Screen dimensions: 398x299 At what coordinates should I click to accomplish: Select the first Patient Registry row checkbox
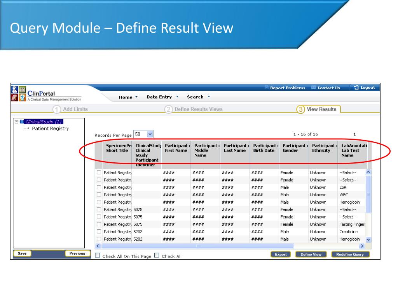click(99, 172)
